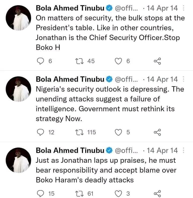Open the avatar beside the 'security outlook' tweet
This screenshot has width=193, height=198.
(x=18, y=89)
